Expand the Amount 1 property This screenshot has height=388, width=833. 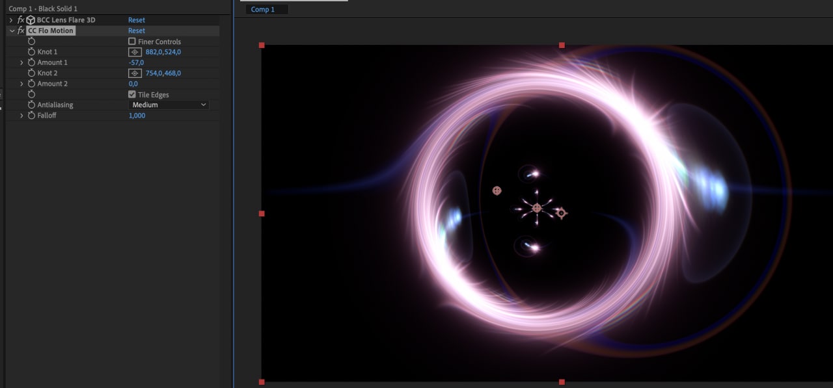coord(21,62)
